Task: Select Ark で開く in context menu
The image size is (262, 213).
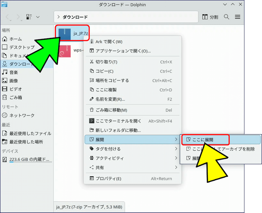Action: [x=109, y=41]
